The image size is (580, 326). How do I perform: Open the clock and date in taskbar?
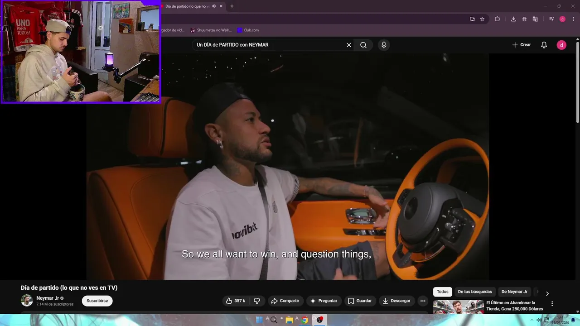(x=560, y=320)
